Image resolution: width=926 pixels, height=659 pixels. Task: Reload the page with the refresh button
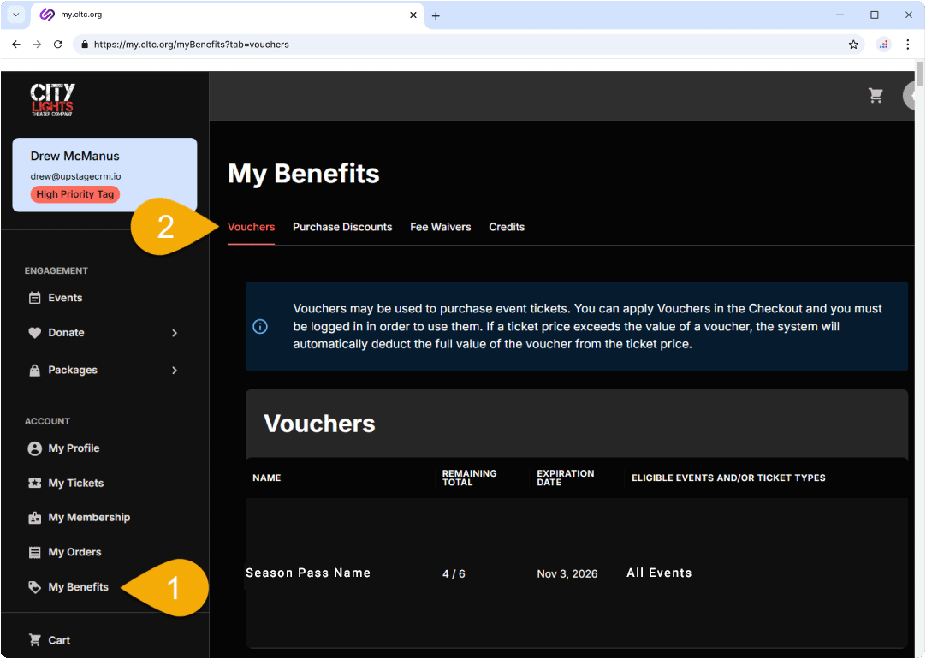point(58,45)
